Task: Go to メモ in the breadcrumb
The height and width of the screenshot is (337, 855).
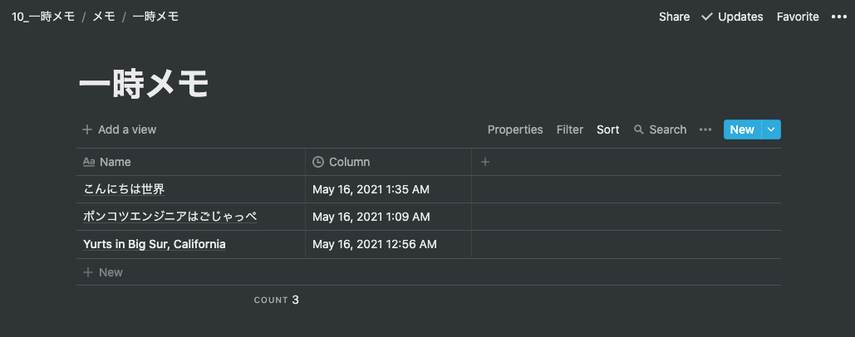Action: pyautogui.click(x=103, y=17)
